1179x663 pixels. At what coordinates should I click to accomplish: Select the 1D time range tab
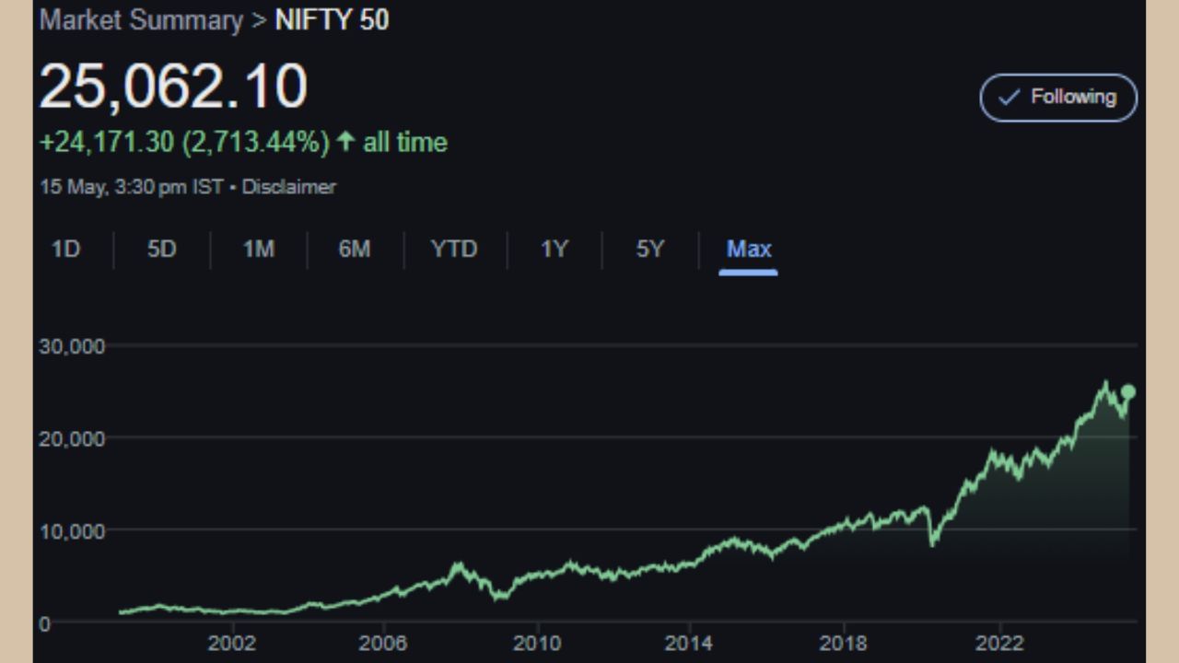65,250
